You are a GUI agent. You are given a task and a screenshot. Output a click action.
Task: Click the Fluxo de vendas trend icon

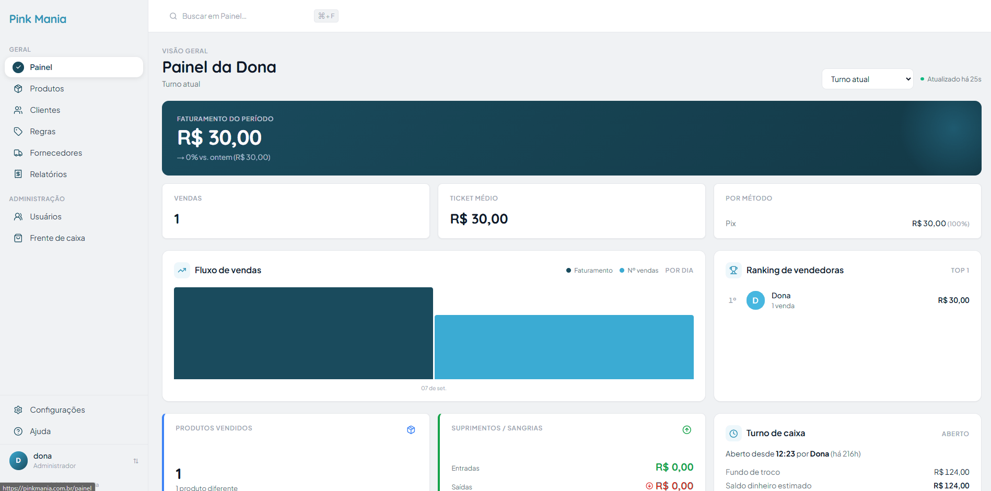(182, 270)
